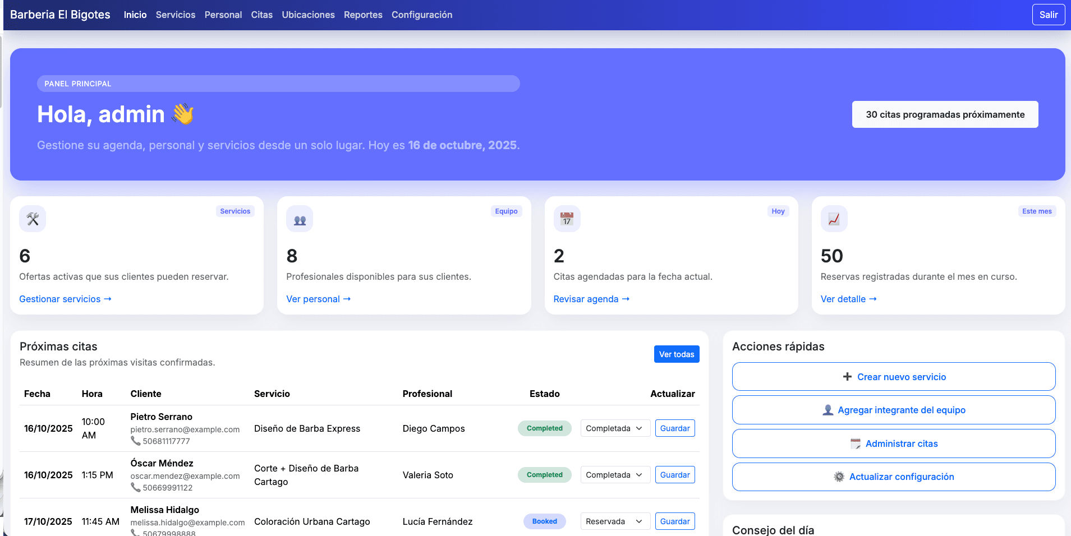The height and width of the screenshot is (536, 1071).
Task: Click the plus icon beside Crear nuevo servicio
Action: click(x=847, y=377)
